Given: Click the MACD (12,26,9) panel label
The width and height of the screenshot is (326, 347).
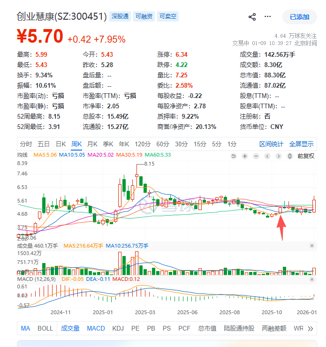Looking at the screenshot, I should click(36, 279).
